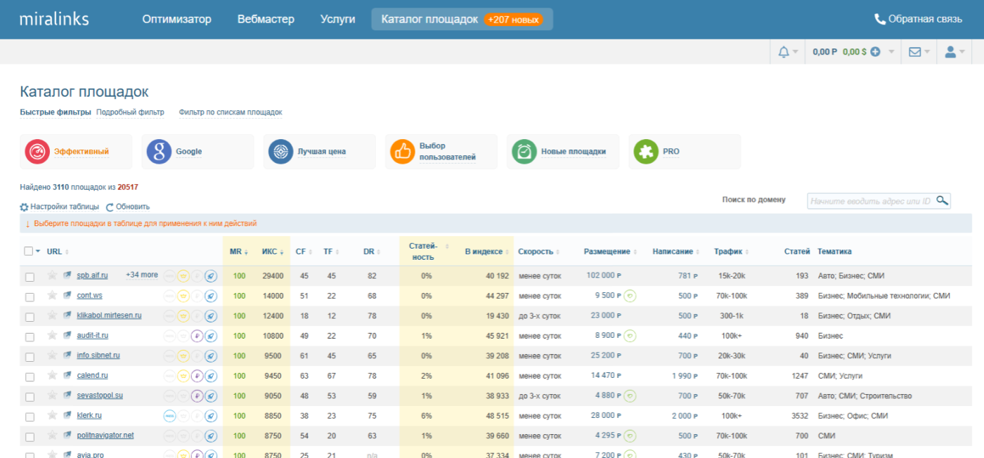Click the rocket icon in the politnavigator.net row

pos(211,436)
